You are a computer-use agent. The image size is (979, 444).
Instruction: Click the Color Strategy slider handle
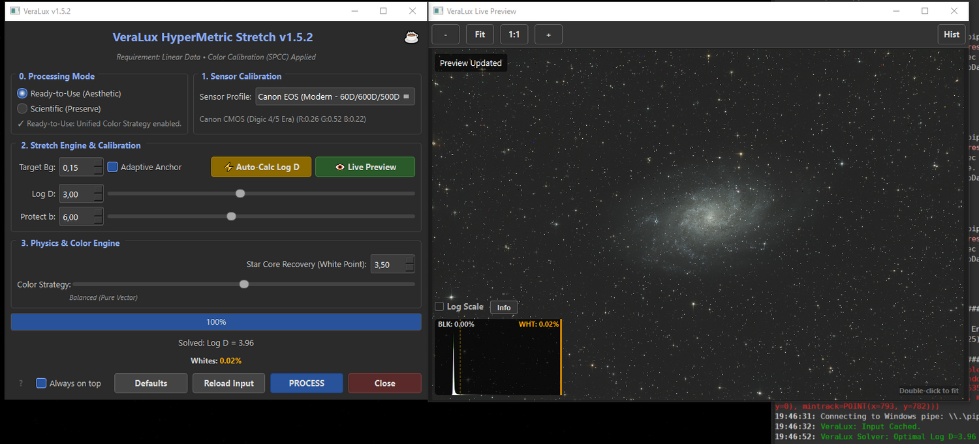[244, 284]
